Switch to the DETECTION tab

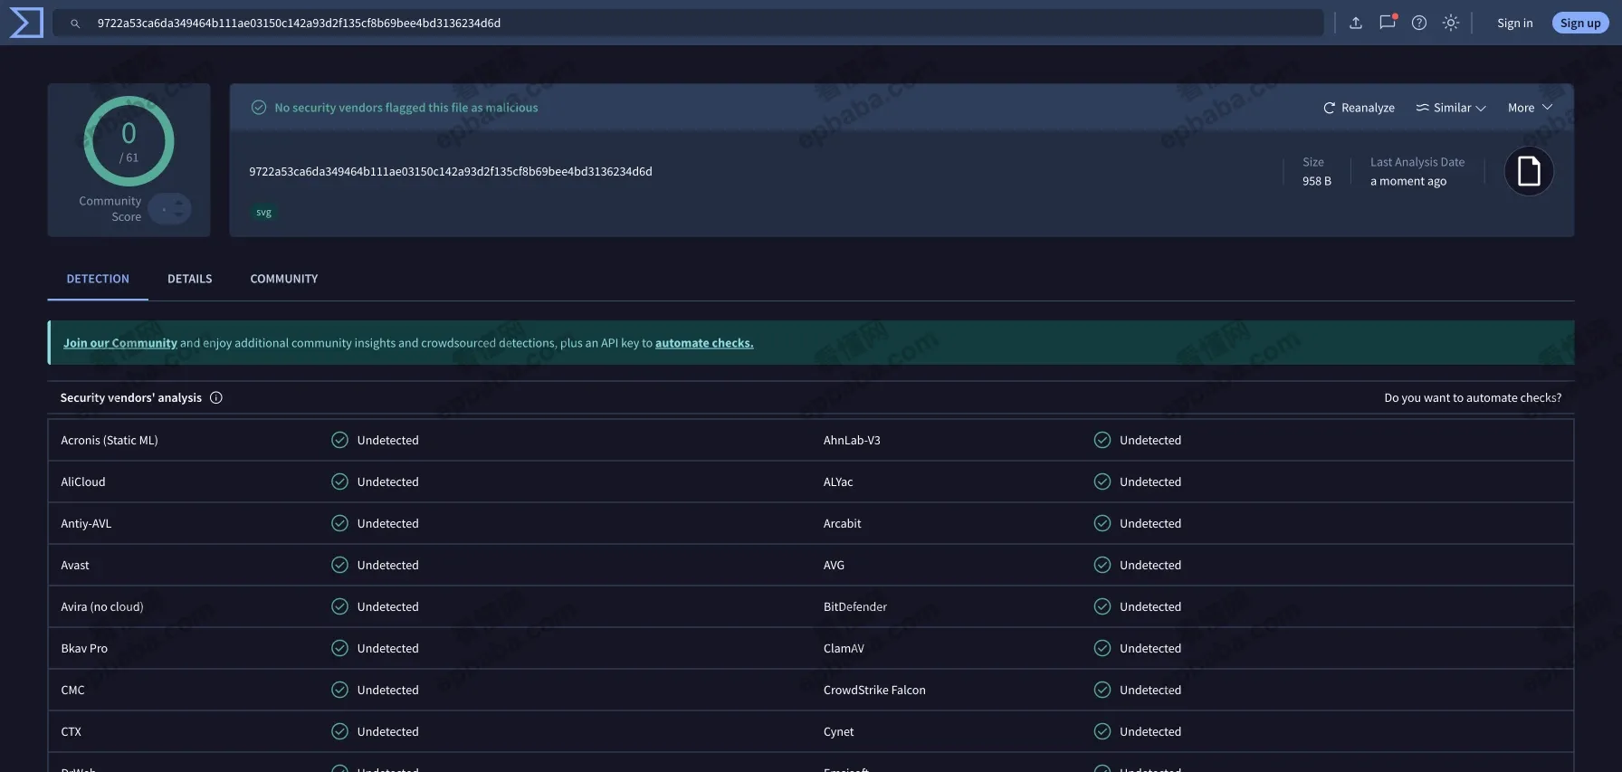98,279
